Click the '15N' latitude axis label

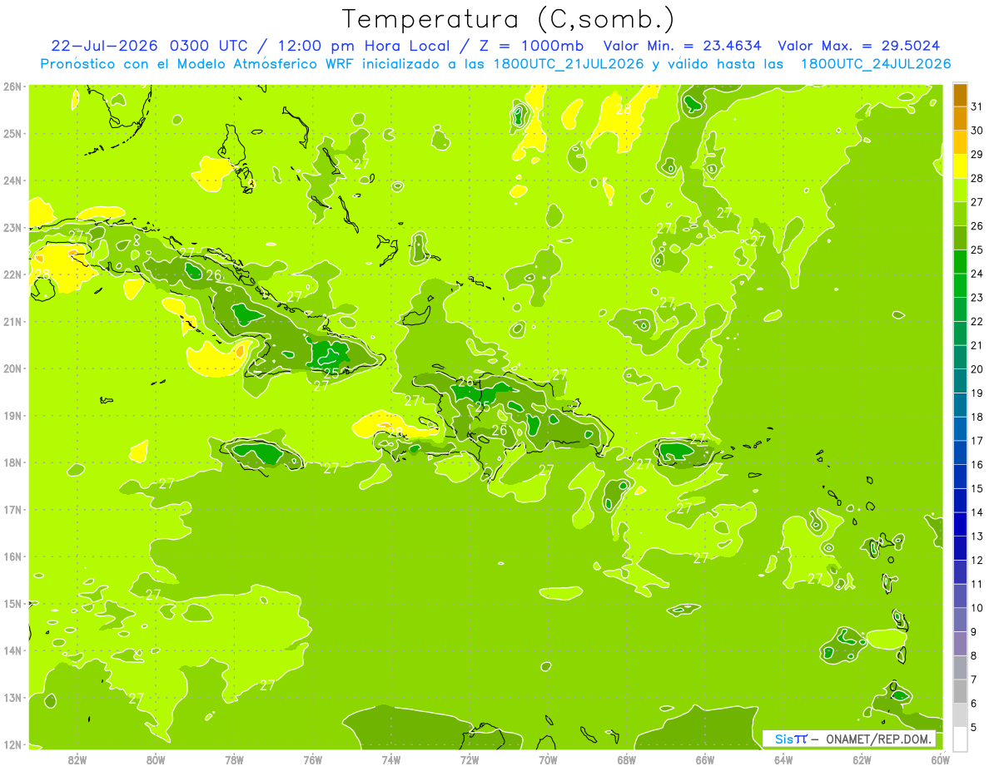[x=12, y=603]
